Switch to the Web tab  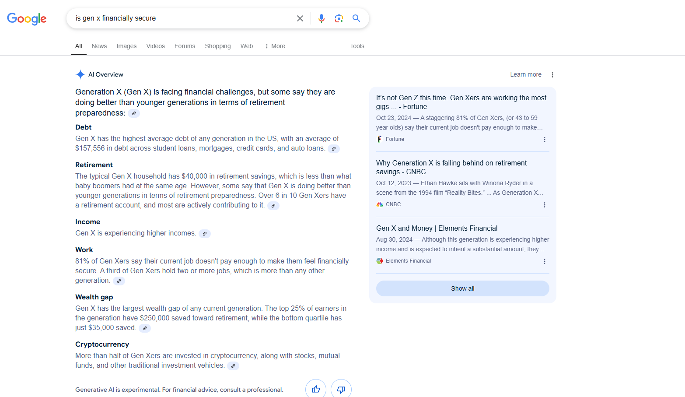click(247, 46)
